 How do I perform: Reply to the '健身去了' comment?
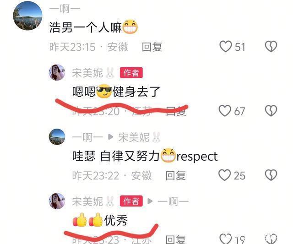click(x=176, y=111)
